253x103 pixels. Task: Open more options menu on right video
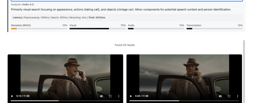coord(237,96)
